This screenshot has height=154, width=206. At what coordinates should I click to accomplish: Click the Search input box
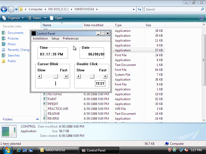(172, 9)
